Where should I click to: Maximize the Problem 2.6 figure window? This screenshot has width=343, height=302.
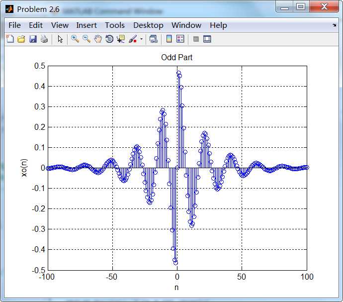pyautogui.click(x=301, y=6)
